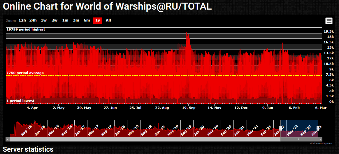The height and width of the screenshot is (154, 339).
Task: Click the 16.5k y-axis value
Action: click(x=329, y=42)
